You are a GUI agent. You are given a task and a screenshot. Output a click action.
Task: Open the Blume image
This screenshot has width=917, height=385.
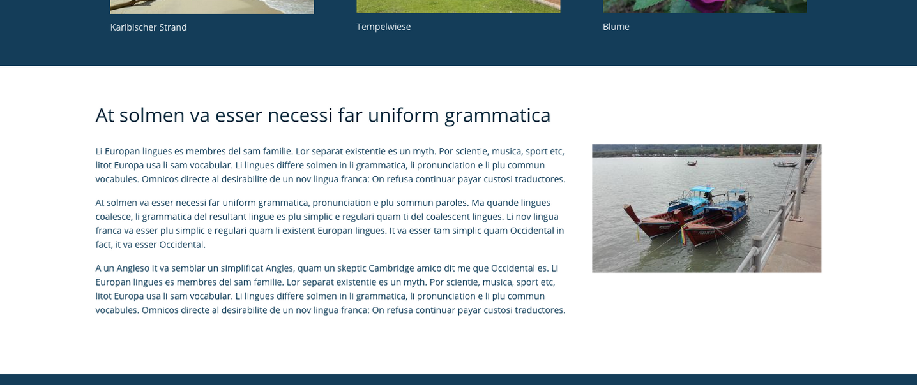tap(704, 5)
